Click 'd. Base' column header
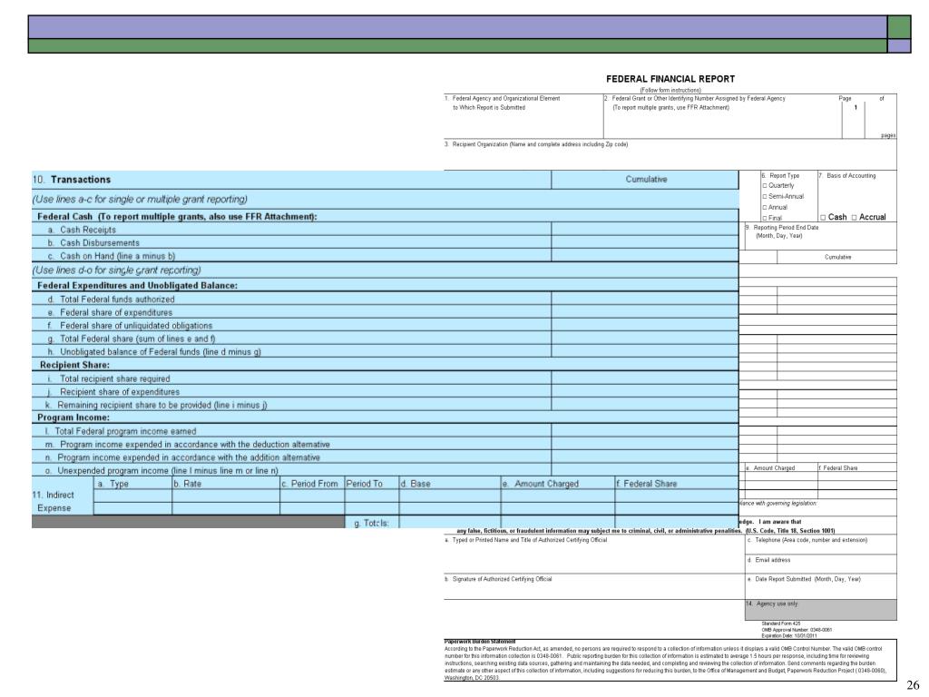The image size is (929, 697). [416, 484]
